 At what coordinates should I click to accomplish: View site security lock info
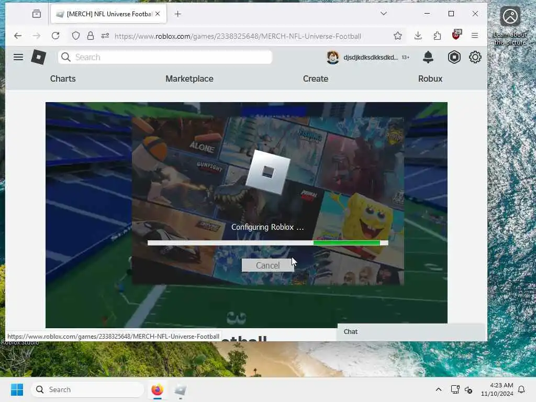click(x=90, y=36)
